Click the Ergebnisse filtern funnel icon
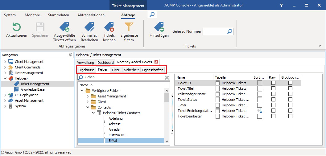Screen dimensions: 326x156 (x=129, y=27)
